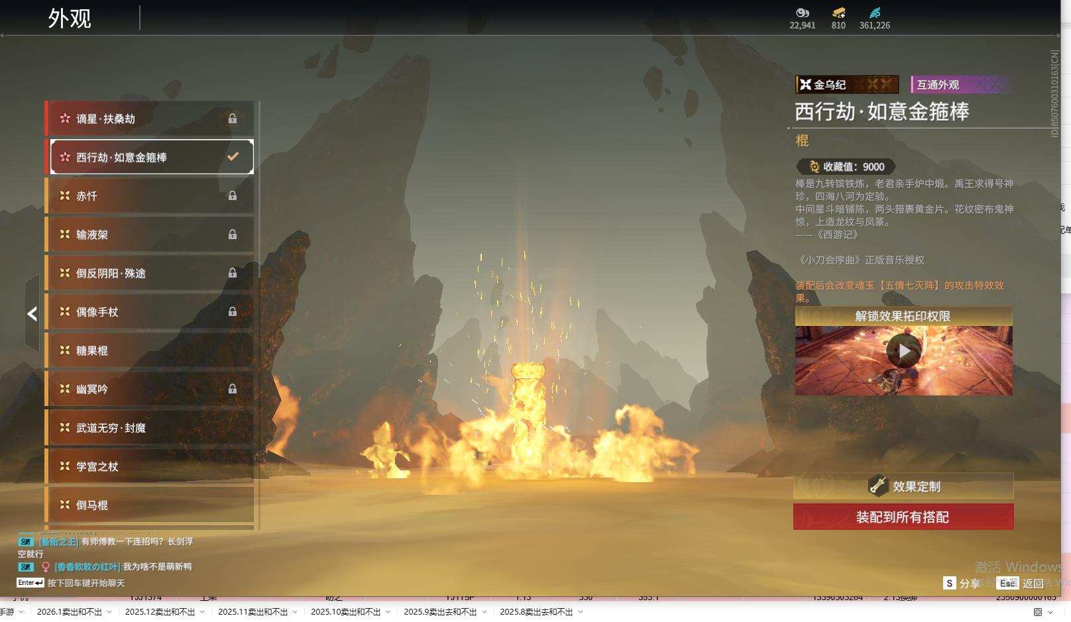Collapse the side panel with left arrow
This screenshot has height=622, width=1071.
[32, 314]
